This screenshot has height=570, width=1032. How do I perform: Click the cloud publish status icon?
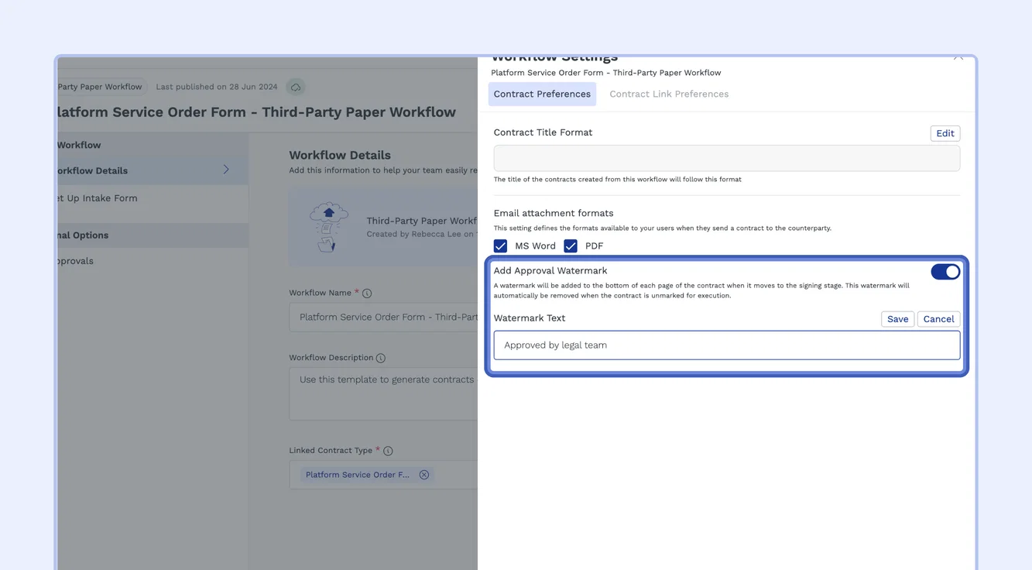pyautogui.click(x=296, y=87)
